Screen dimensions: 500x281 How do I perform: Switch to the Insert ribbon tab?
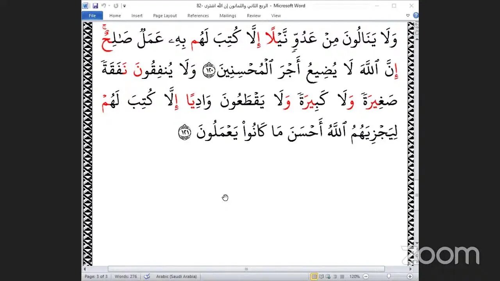click(137, 16)
